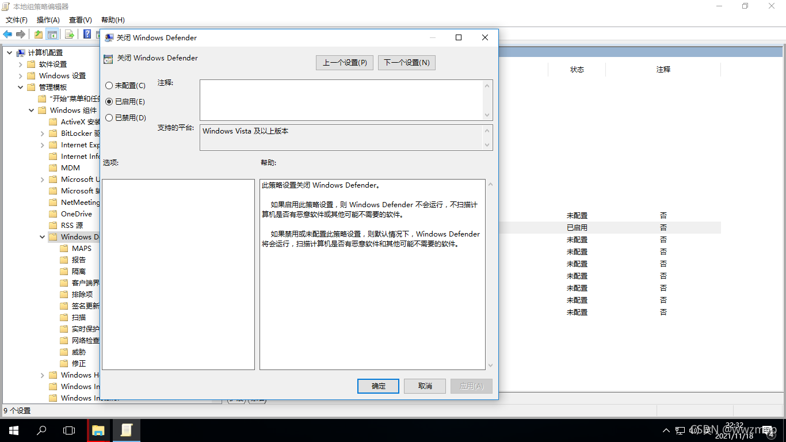This screenshot has height=442, width=786.
Task: Click the folder icon beside RSS 源
Action: [x=54, y=226]
